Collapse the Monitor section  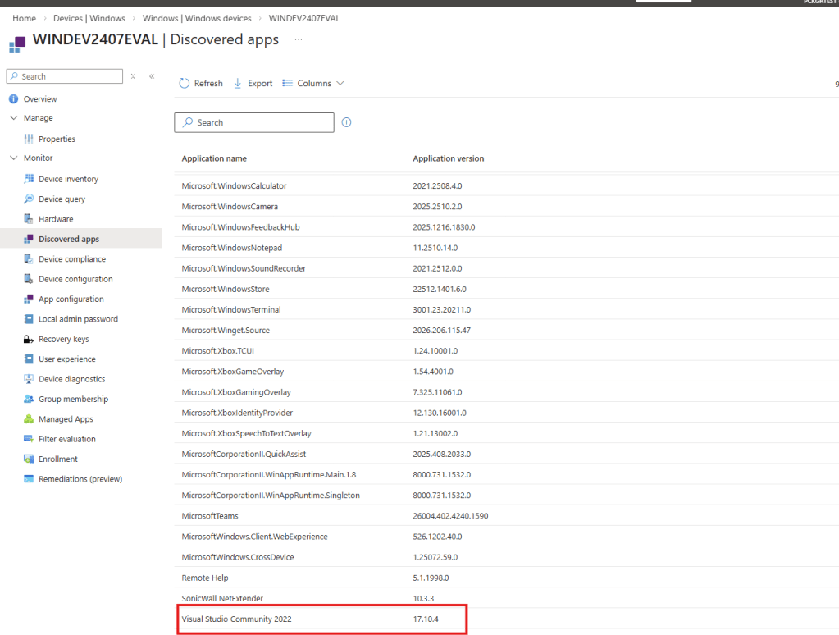tap(13, 158)
